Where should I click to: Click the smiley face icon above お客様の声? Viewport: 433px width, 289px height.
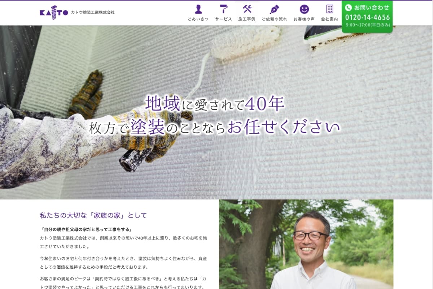304,9
